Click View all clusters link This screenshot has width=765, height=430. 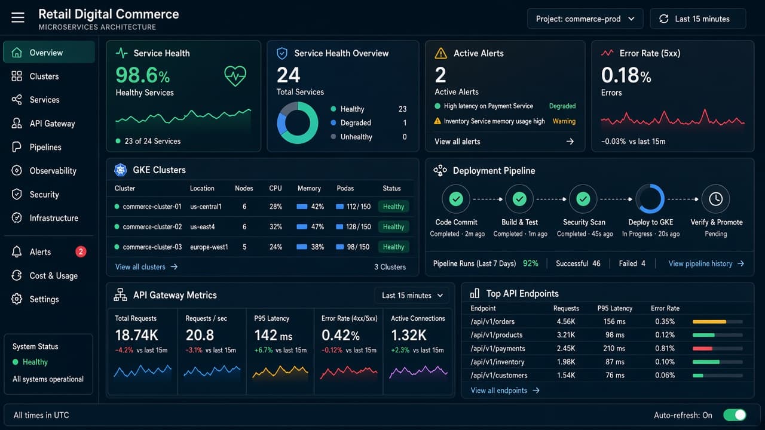(x=146, y=267)
